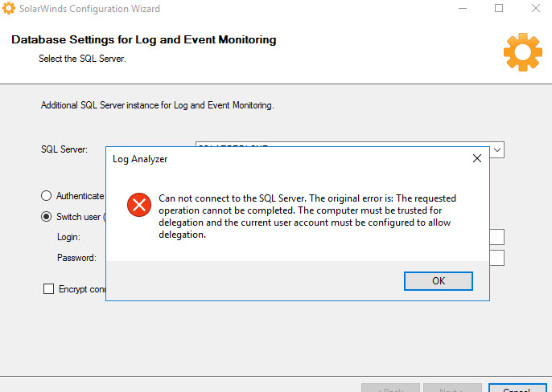Expand the SQL Server dropdown arrow
The width and height of the screenshot is (552, 392).
coord(497,150)
